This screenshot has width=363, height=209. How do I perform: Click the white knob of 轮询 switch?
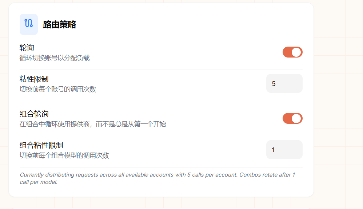point(296,52)
